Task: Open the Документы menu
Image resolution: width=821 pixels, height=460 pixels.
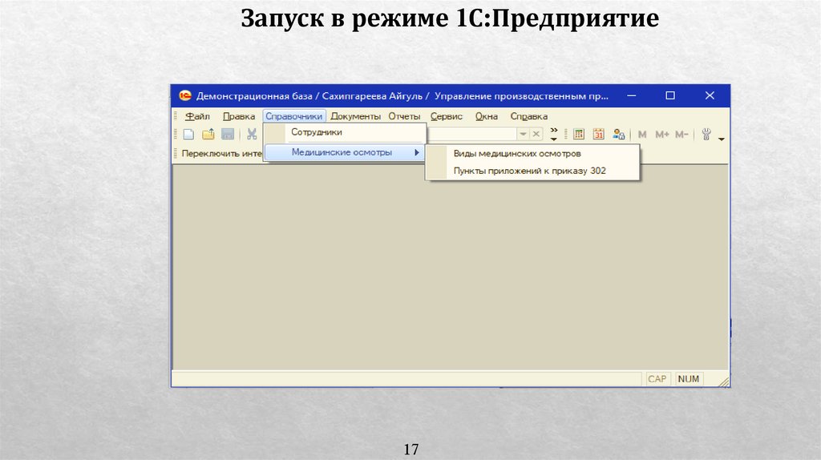Action: [x=355, y=116]
